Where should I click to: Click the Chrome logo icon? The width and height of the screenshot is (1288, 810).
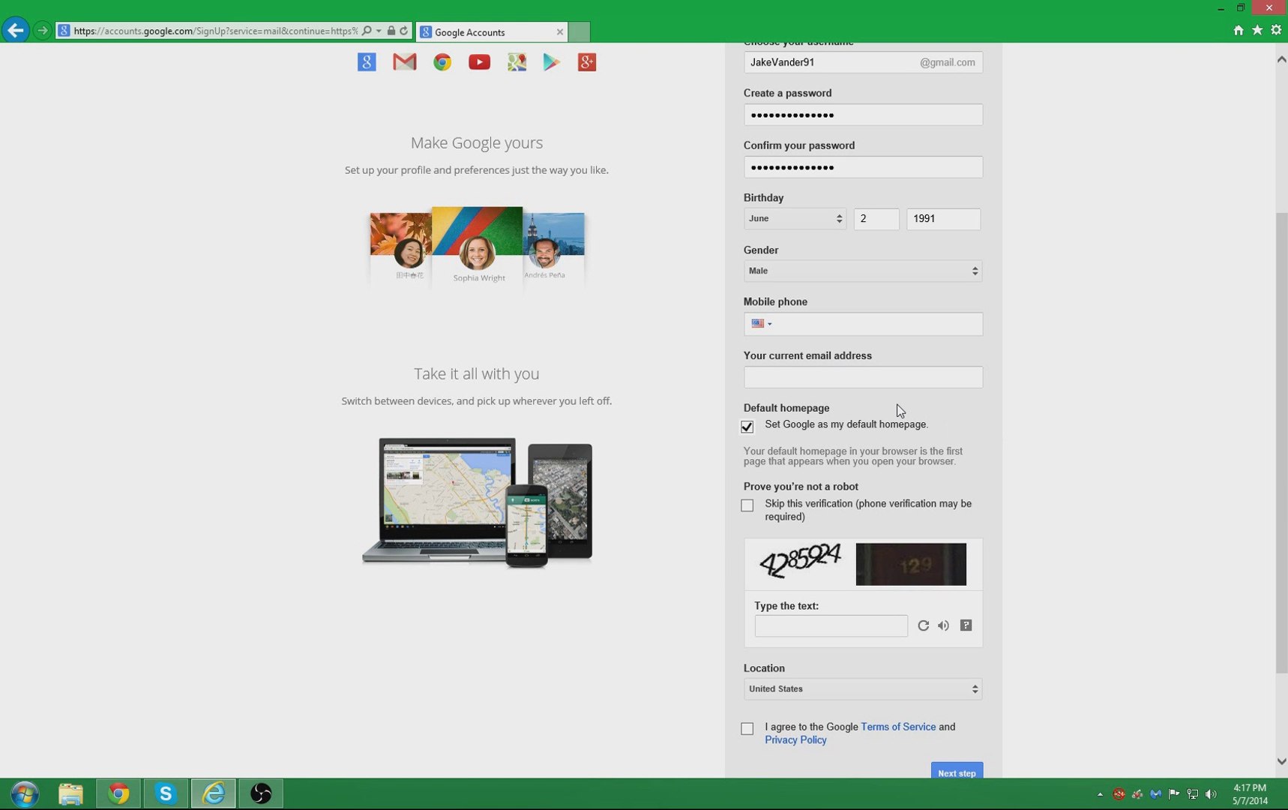click(x=442, y=62)
